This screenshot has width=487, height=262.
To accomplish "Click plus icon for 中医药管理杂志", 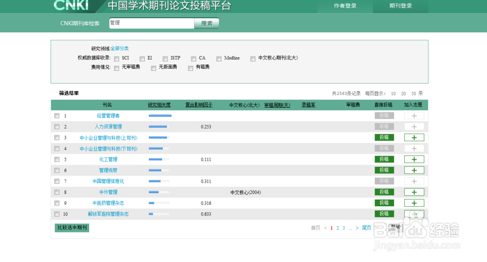I will [414, 203].
